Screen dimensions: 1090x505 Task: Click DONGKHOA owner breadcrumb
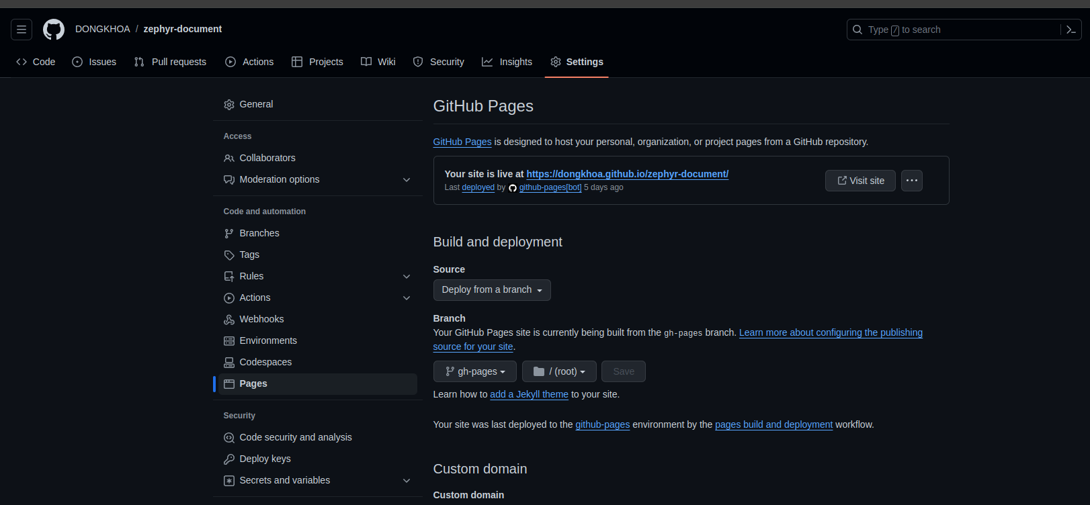coord(103,29)
